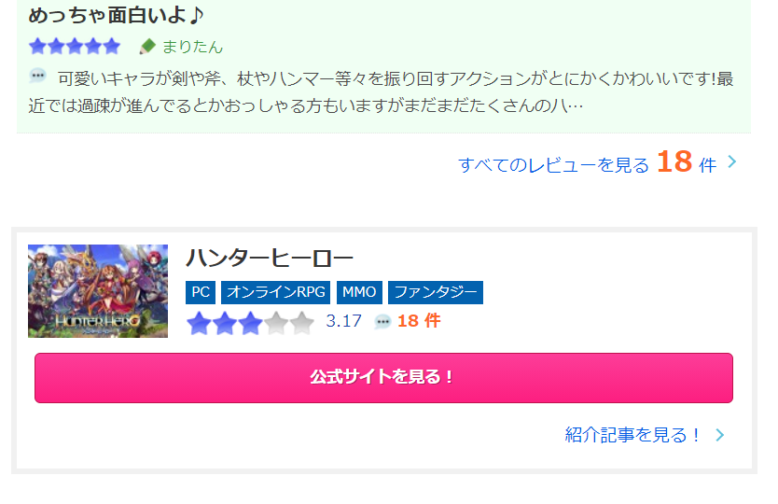This screenshot has width=778, height=504.
Task: Select the MMO tag
Action: (359, 292)
